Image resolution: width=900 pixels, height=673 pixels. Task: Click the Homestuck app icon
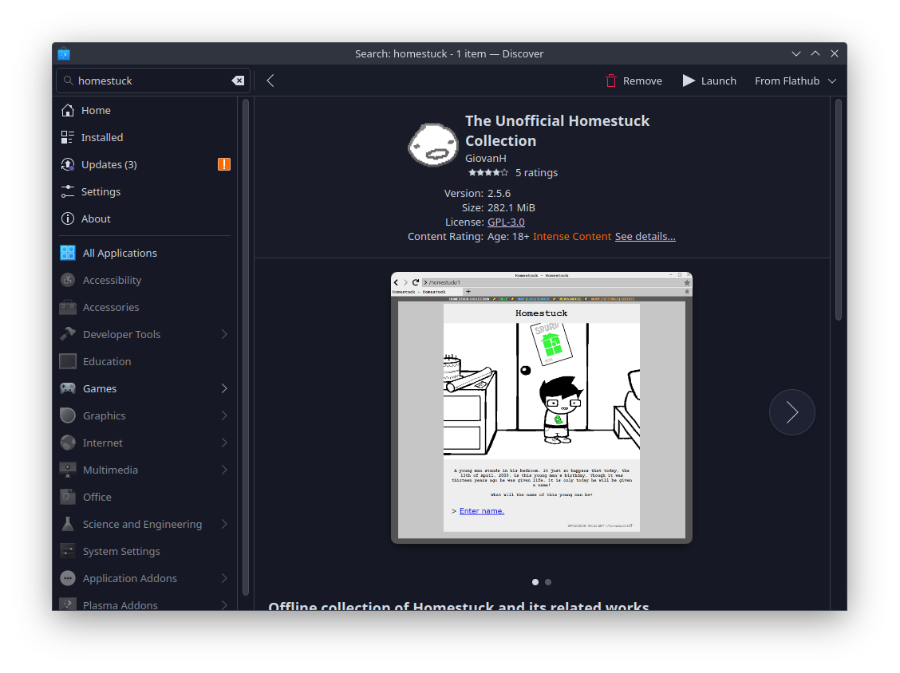[x=432, y=144]
